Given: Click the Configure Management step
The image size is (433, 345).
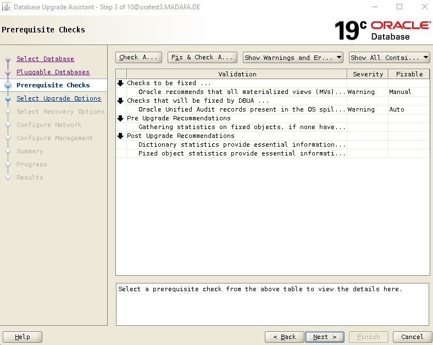Looking at the screenshot, I should [x=54, y=138].
